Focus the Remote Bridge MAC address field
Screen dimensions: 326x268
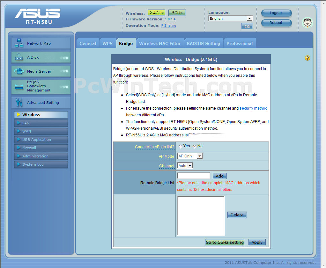[194, 176]
